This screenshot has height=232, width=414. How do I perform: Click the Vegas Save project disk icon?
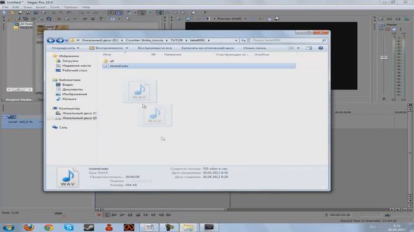click(20, 13)
